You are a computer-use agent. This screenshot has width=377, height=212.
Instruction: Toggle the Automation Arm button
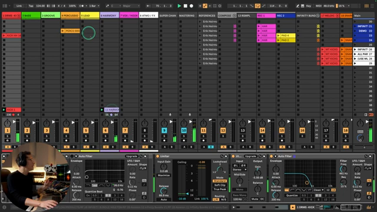point(205,6)
